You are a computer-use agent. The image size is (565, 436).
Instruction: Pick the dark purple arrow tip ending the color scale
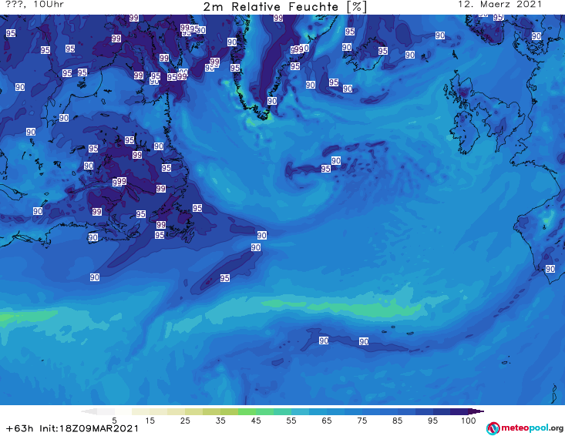coord(477,411)
